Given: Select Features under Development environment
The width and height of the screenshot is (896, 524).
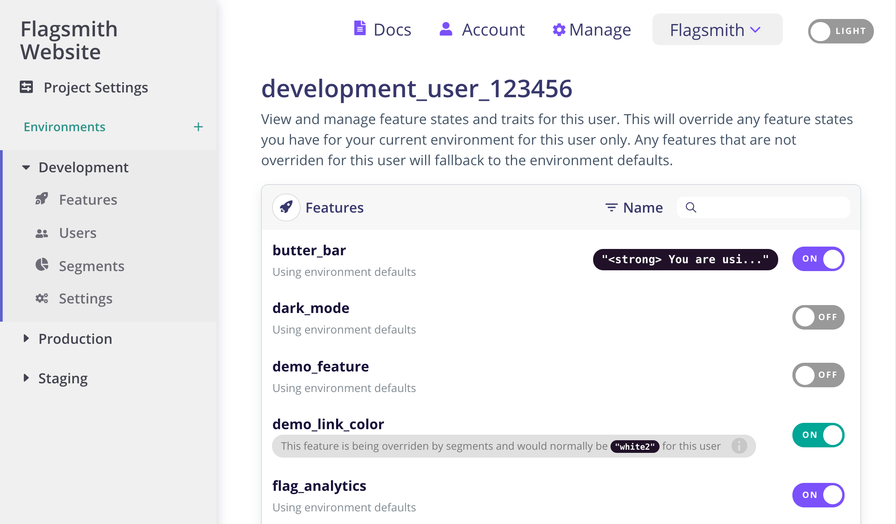Looking at the screenshot, I should click(x=88, y=199).
